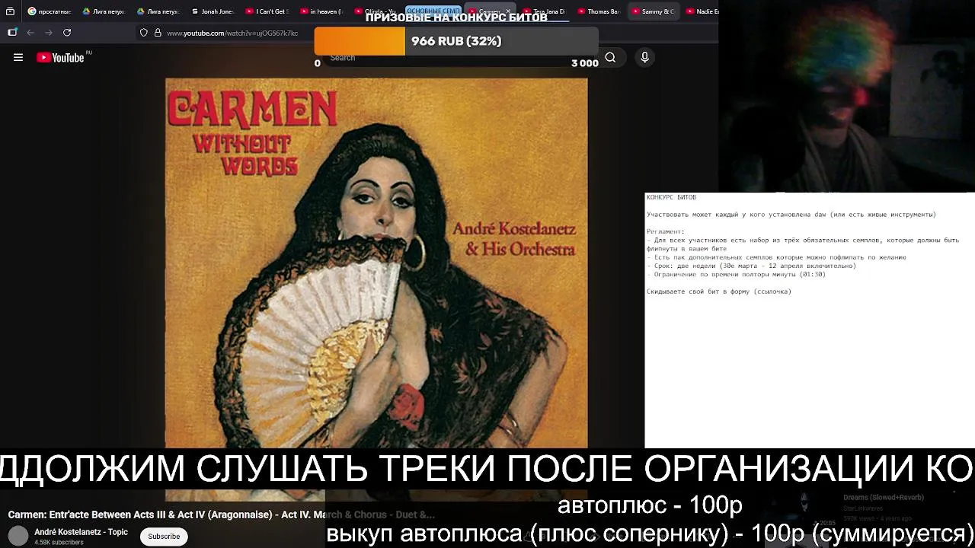
Task: Close the active Carmen tab
Action: 508,11
